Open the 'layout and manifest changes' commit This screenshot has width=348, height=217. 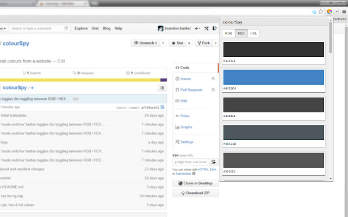tap(22, 169)
